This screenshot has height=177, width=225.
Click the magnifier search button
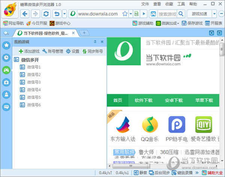coord(181,14)
